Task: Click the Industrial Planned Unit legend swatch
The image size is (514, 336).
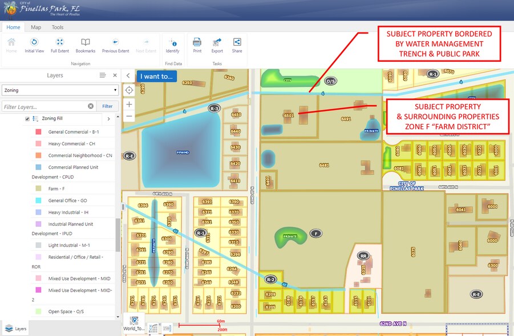Action: tap(38, 224)
